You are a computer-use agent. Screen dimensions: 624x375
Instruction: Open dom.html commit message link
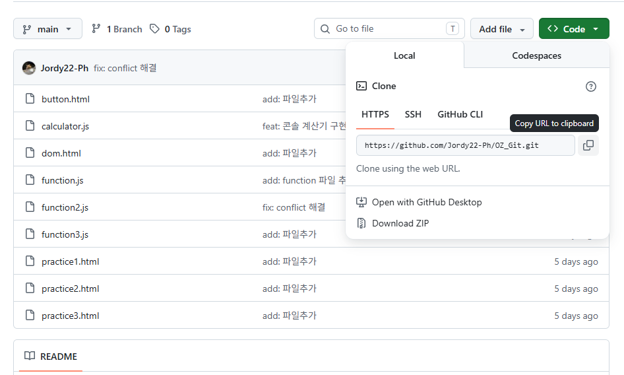pos(290,153)
